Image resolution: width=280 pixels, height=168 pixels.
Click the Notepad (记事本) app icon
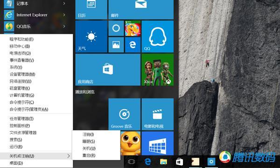point(9,4)
